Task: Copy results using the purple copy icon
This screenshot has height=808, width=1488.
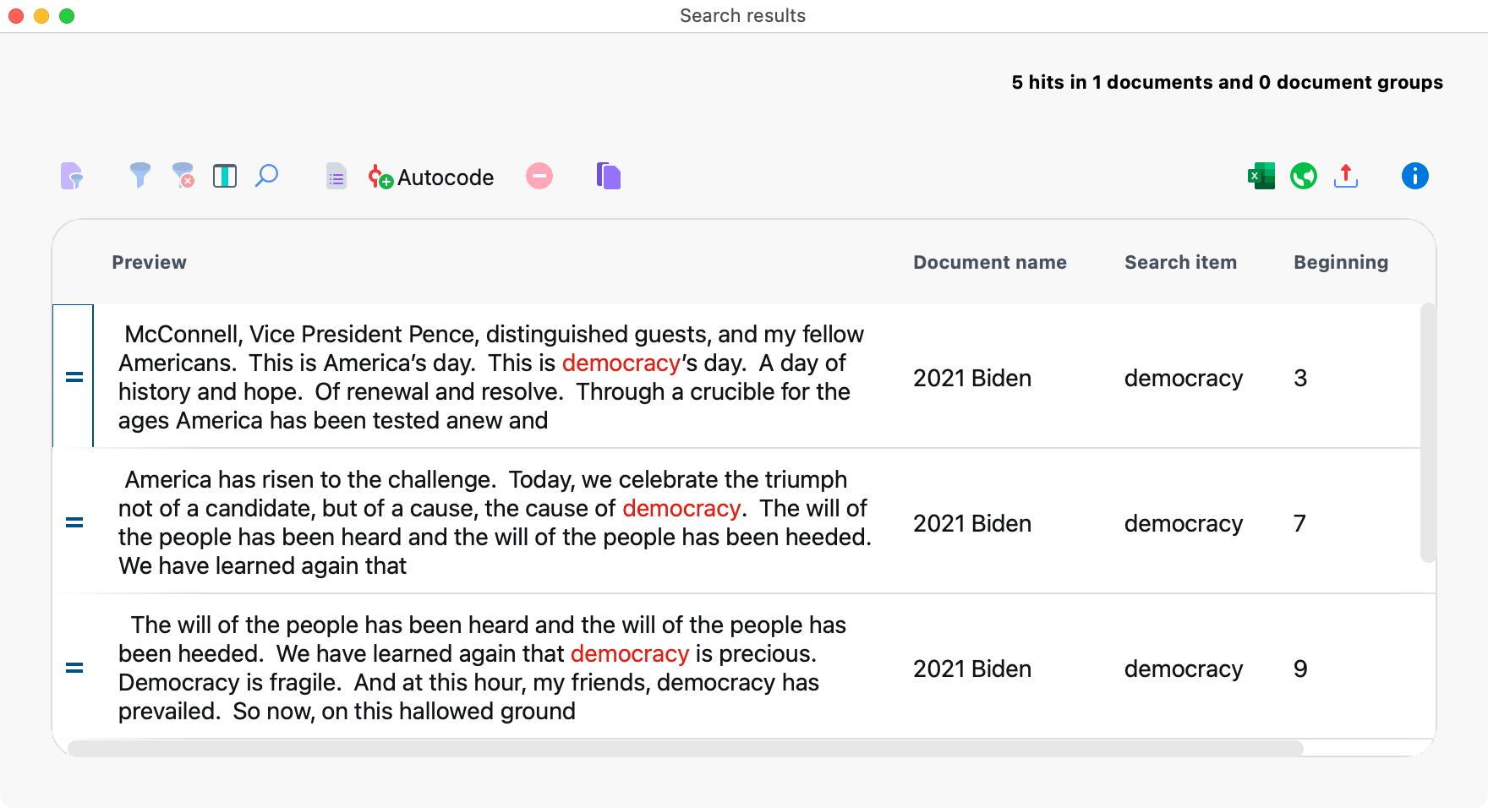Action: [x=608, y=175]
